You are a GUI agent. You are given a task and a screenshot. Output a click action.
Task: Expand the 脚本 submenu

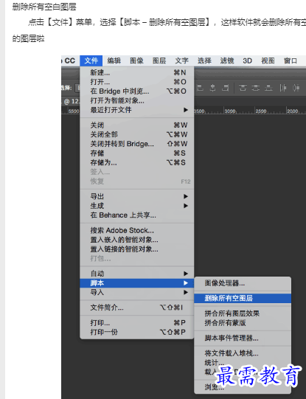[137, 283]
